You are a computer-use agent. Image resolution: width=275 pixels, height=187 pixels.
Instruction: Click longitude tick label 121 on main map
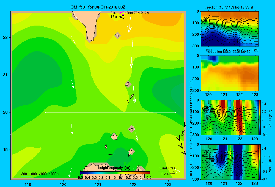(98, 184)
